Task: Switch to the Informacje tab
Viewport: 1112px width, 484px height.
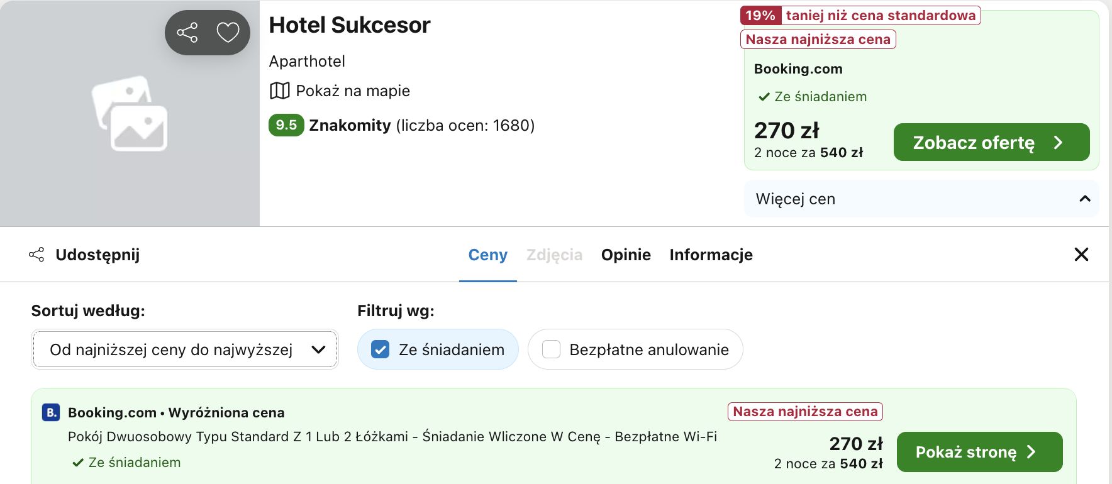Action: coord(711,255)
